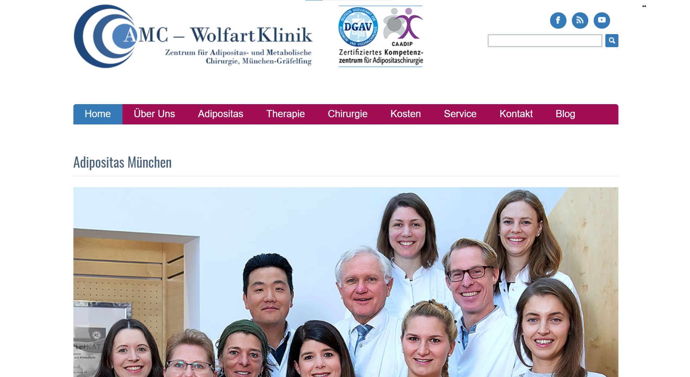Click the CAADIP figures logo

point(403,26)
